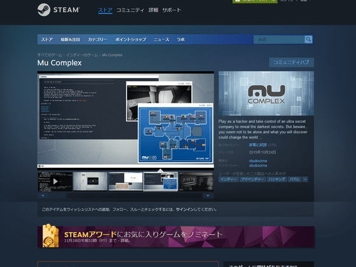Click the パズル tag
The height and width of the screenshot is (267, 356).
click(294, 179)
